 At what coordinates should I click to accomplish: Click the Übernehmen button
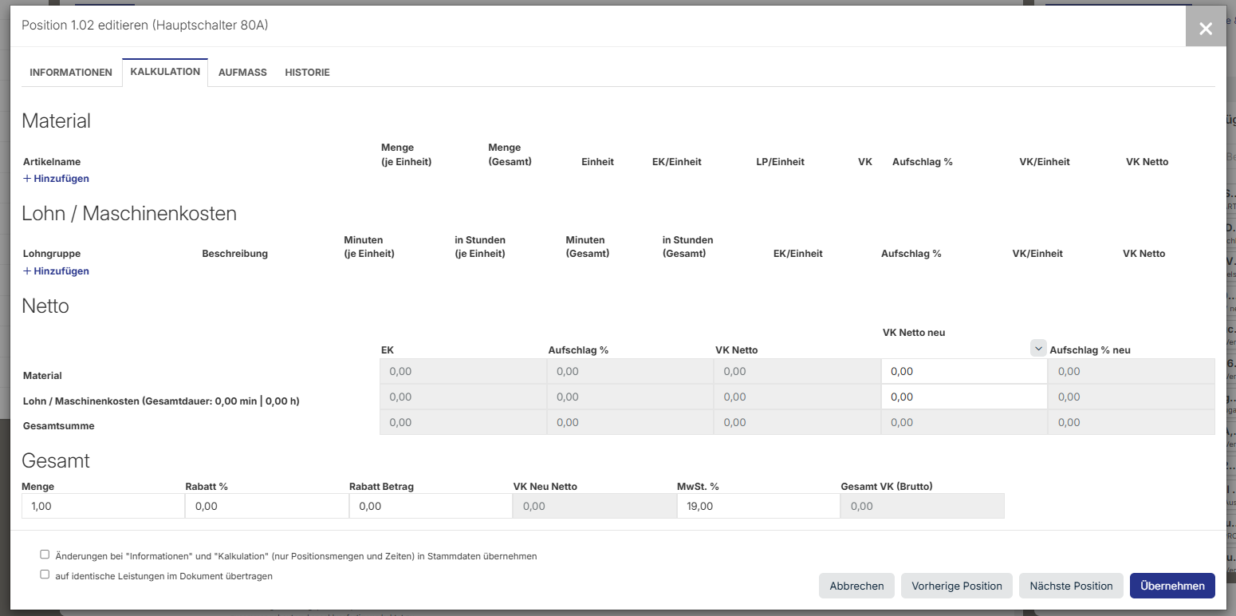coord(1172,586)
